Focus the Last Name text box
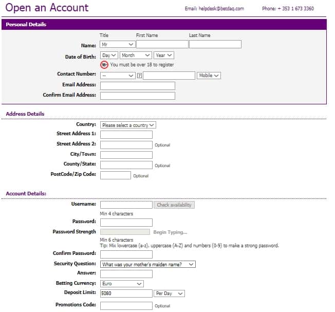 (215, 45)
